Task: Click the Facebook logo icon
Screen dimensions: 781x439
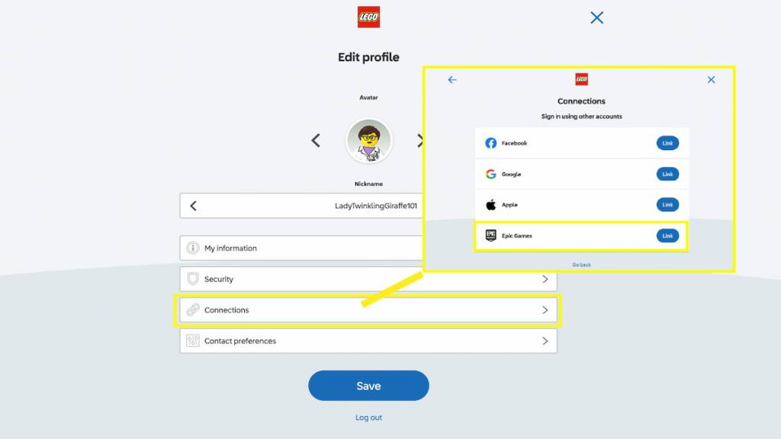Action: (x=490, y=143)
